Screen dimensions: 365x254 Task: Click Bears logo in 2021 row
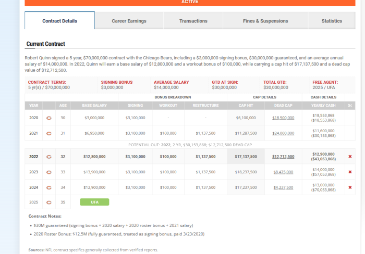(x=49, y=133)
